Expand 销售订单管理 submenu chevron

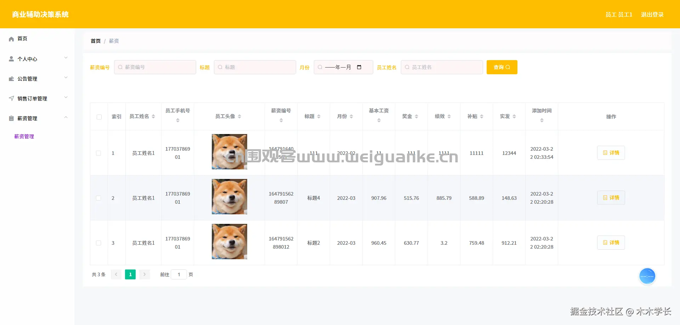[66, 98]
